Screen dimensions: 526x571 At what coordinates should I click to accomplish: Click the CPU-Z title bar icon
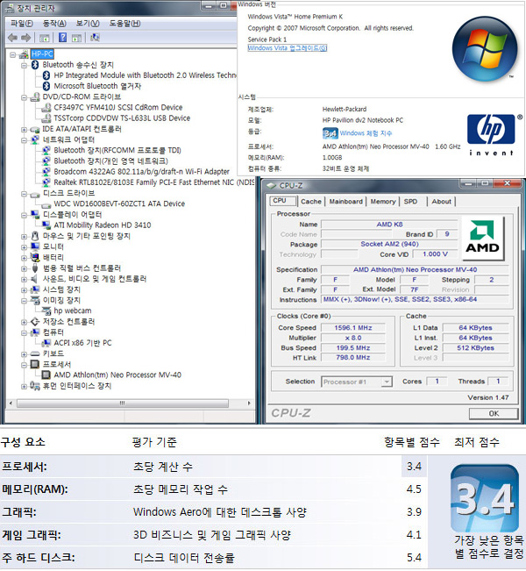coord(272,186)
